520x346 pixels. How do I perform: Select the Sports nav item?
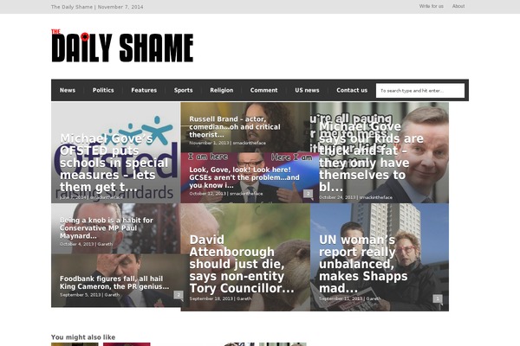point(184,90)
